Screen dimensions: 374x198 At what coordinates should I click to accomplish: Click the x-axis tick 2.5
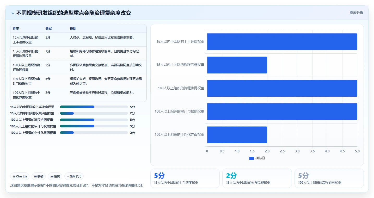tap(282, 151)
